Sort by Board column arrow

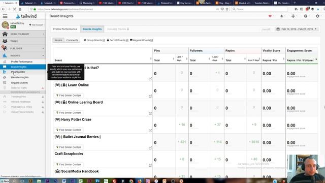click(151, 59)
